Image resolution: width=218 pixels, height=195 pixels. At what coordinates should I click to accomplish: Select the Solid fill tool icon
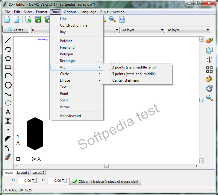tap(8, 139)
